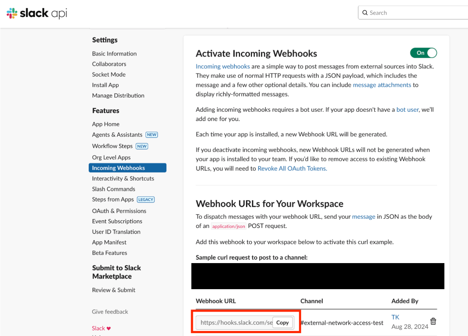Open OAuth & Permissions
Image resolution: width=468 pixels, height=336 pixels.
tap(119, 211)
